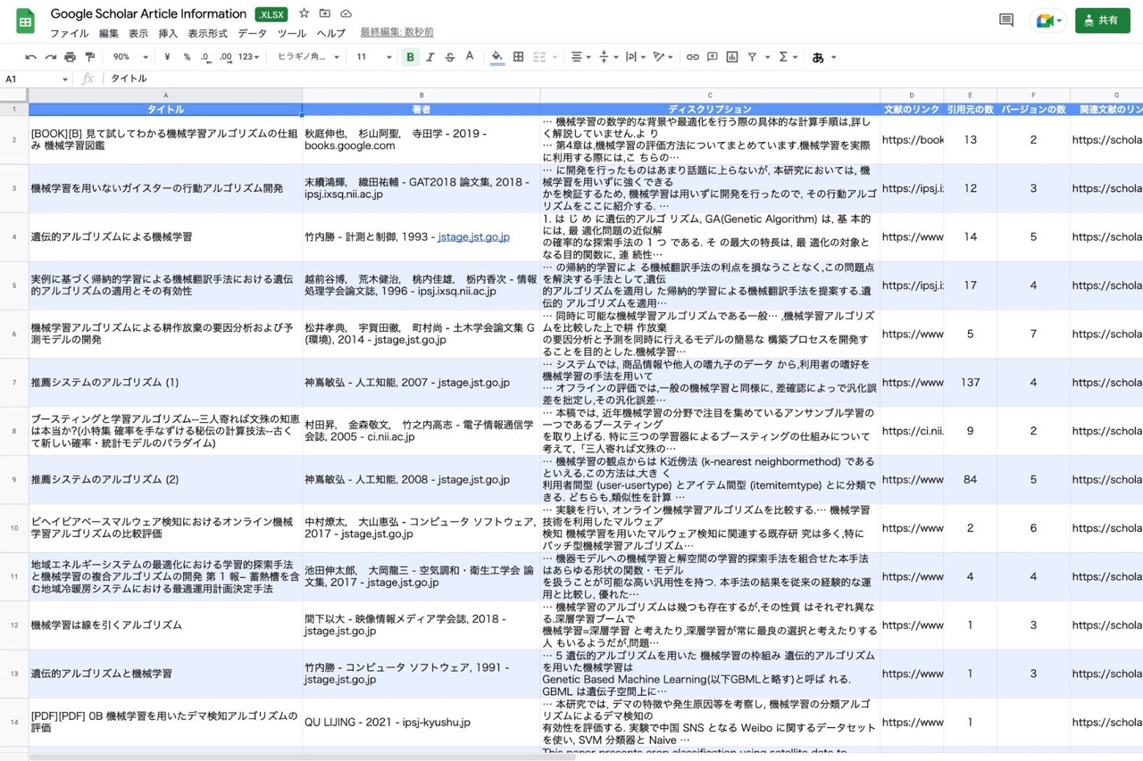
Task: Redo the last action
Action: point(51,57)
